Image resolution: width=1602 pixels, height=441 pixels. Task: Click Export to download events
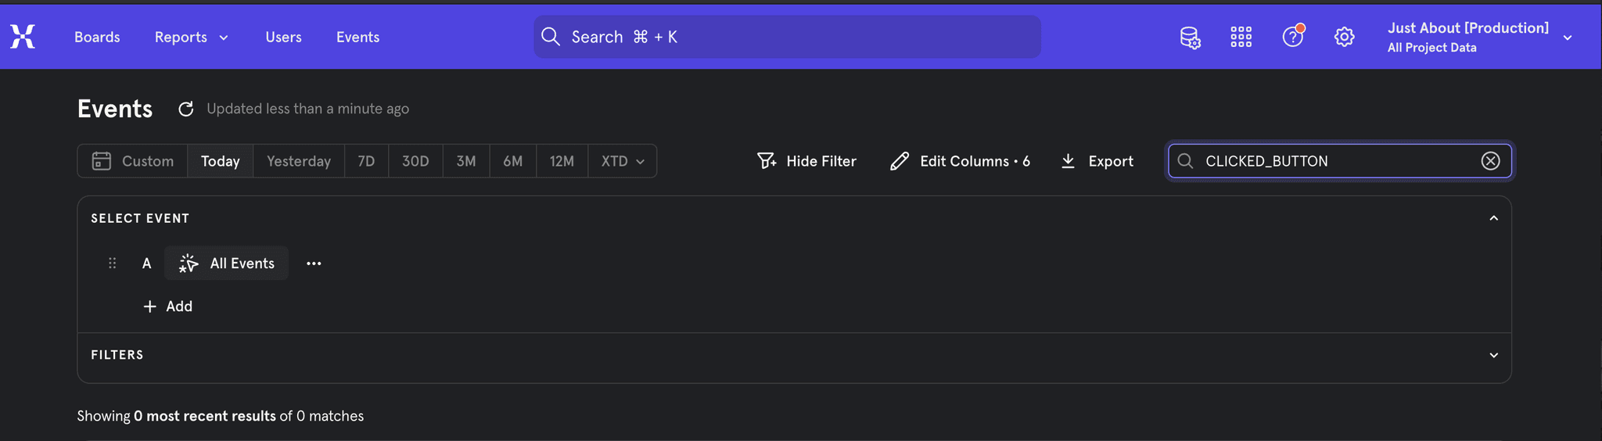point(1097,161)
